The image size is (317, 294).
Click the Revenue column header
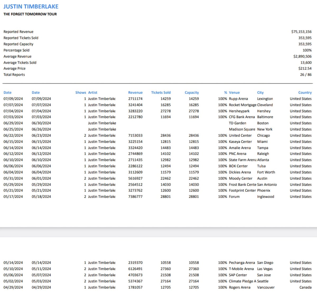135,93
